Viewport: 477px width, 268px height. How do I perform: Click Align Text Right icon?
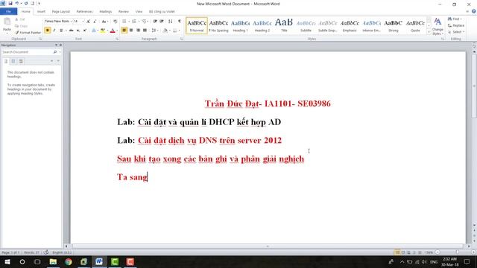click(138, 31)
